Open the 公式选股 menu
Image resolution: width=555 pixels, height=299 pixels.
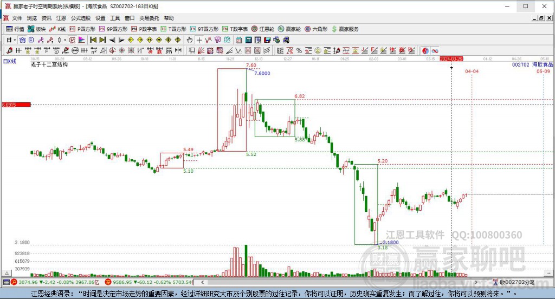pyautogui.click(x=81, y=18)
